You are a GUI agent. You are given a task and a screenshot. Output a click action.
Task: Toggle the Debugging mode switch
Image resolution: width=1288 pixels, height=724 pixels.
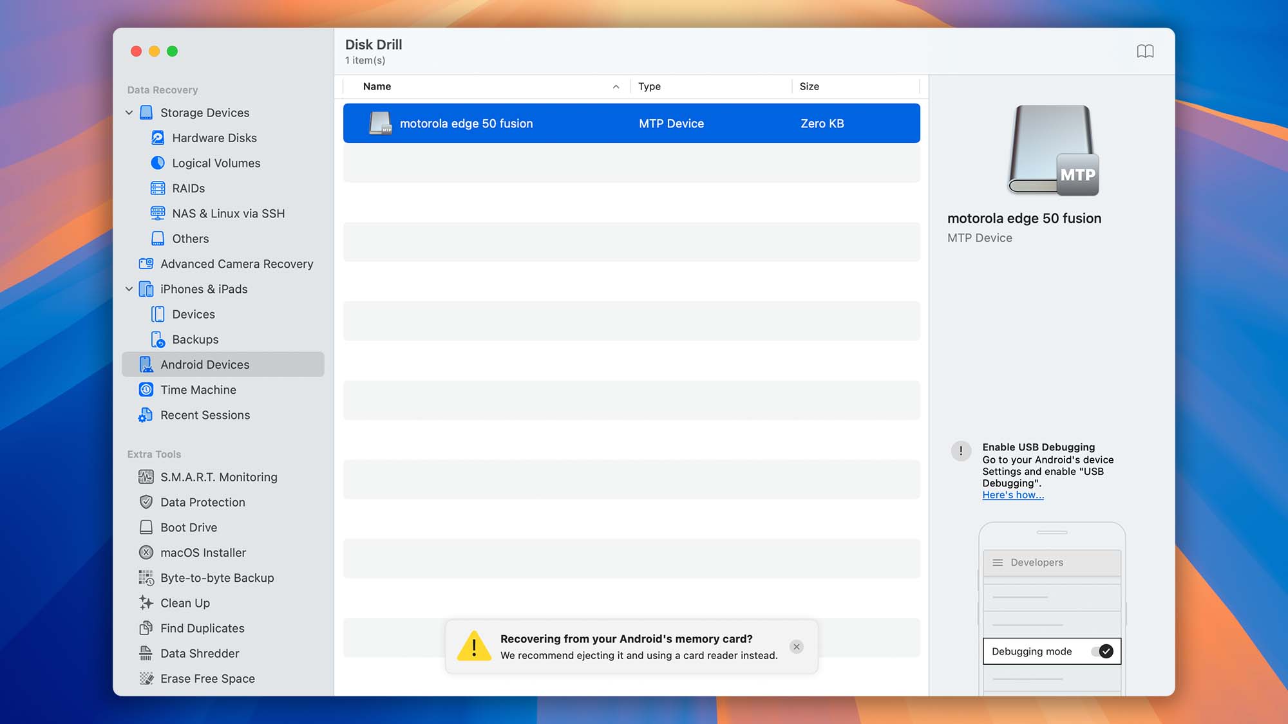click(1103, 651)
